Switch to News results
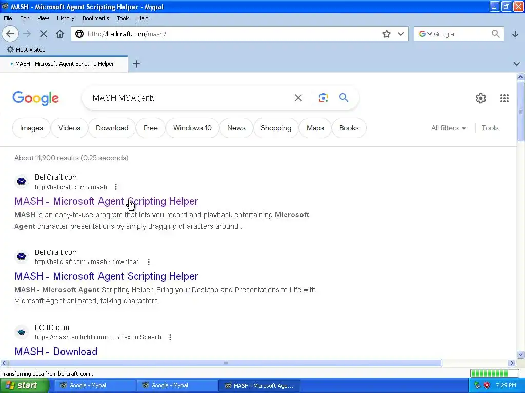 click(x=236, y=128)
